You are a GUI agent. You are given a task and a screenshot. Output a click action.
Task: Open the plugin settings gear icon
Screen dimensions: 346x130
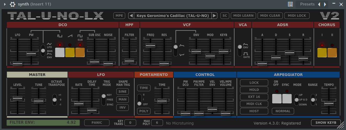[x=12, y=4]
